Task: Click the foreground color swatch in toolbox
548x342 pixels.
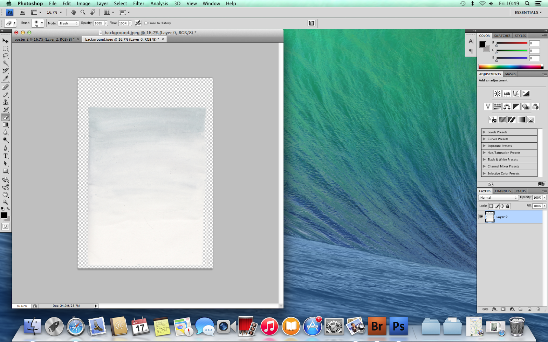Action: click(4, 215)
